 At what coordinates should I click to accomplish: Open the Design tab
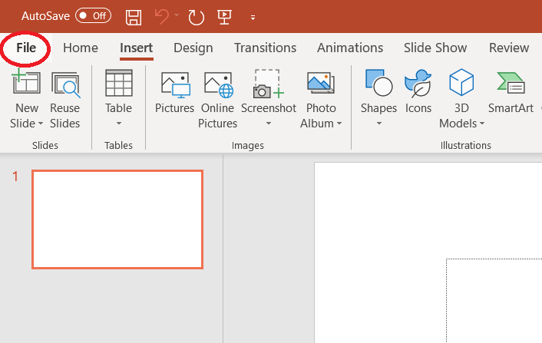coord(193,48)
